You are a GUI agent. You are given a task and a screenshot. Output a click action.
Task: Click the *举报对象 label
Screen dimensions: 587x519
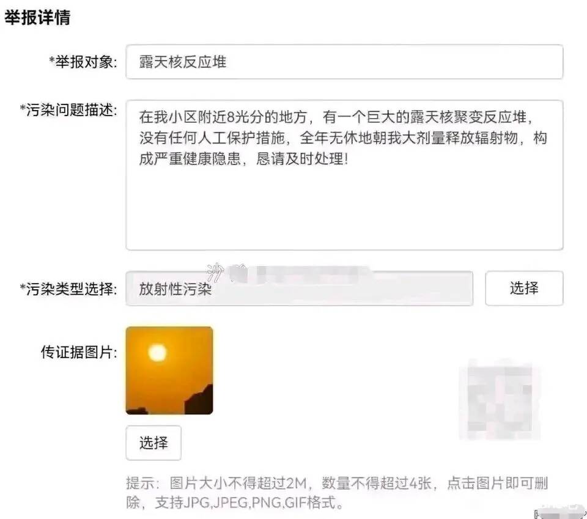83,62
